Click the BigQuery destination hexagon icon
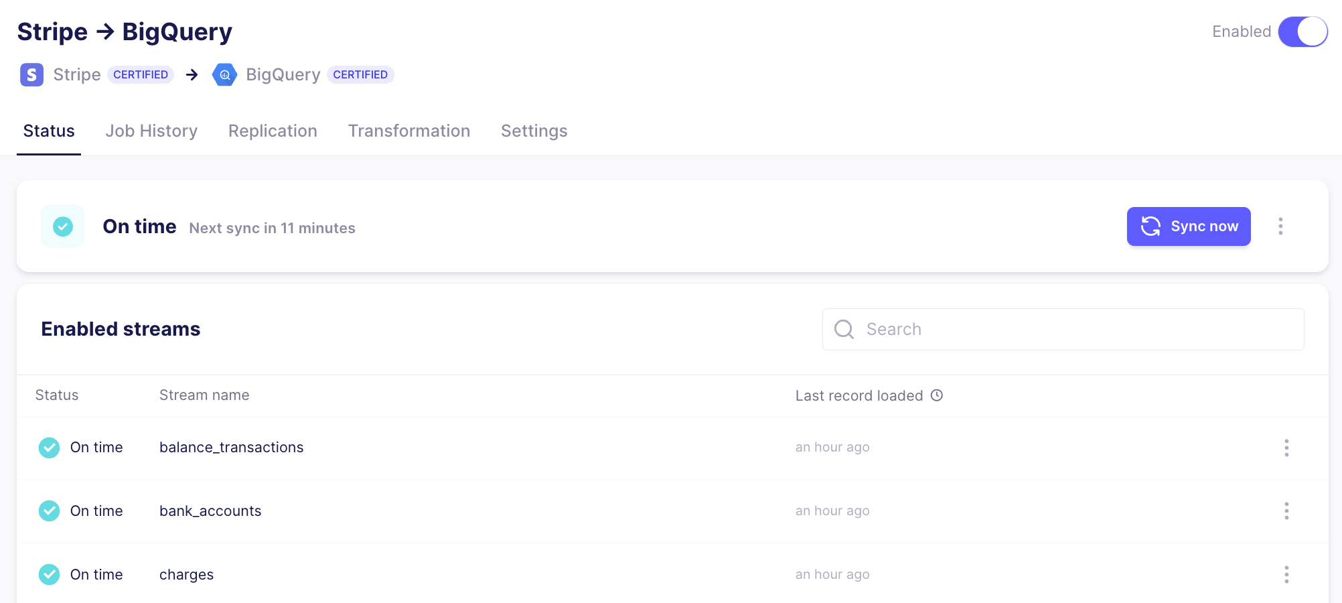The image size is (1342, 603). pyautogui.click(x=224, y=74)
